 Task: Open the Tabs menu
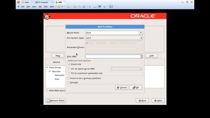point(46,7)
